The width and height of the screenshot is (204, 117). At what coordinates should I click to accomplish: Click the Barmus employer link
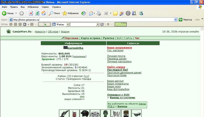click(x=122, y=106)
